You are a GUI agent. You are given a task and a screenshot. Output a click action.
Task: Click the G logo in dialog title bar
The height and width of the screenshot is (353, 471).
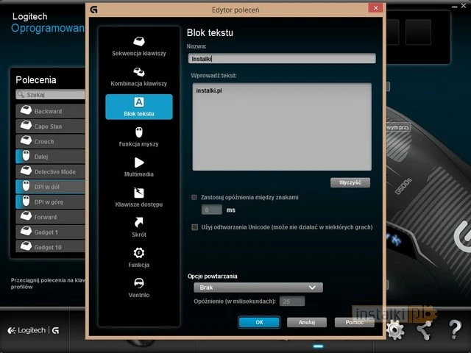click(93, 10)
